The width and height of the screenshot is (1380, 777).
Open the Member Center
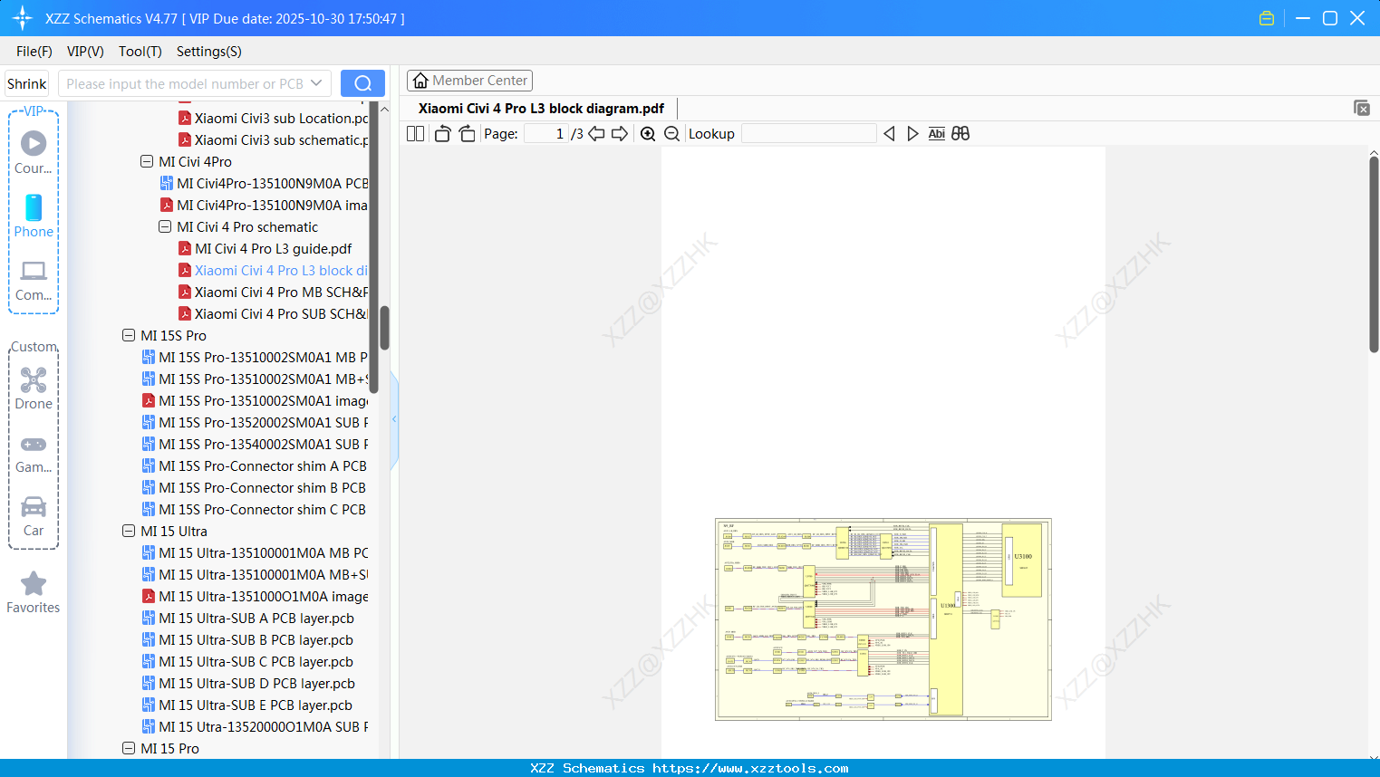pos(469,80)
